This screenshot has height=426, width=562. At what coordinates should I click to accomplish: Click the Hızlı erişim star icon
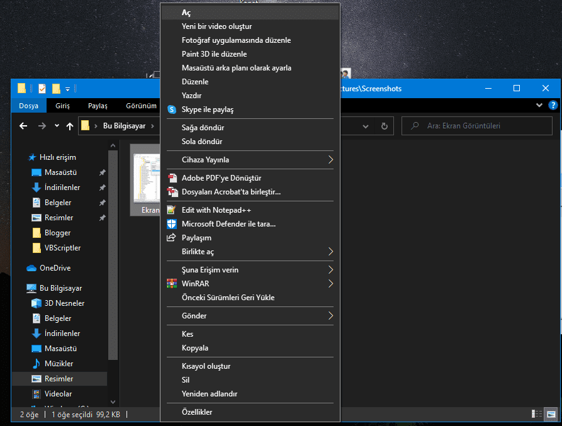coord(32,157)
